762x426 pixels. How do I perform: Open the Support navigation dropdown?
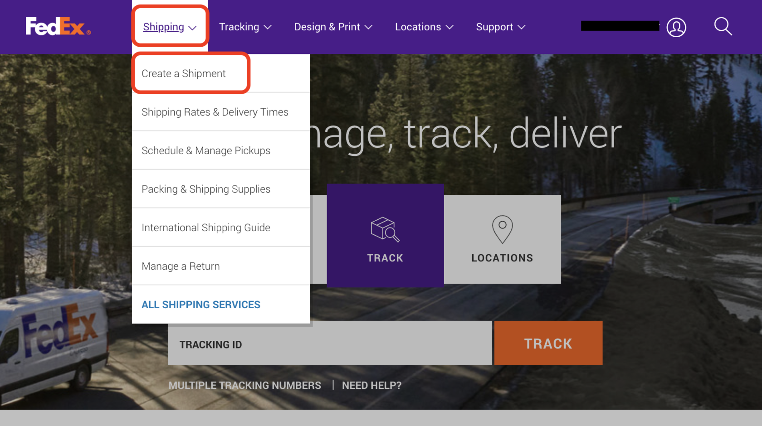(501, 27)
